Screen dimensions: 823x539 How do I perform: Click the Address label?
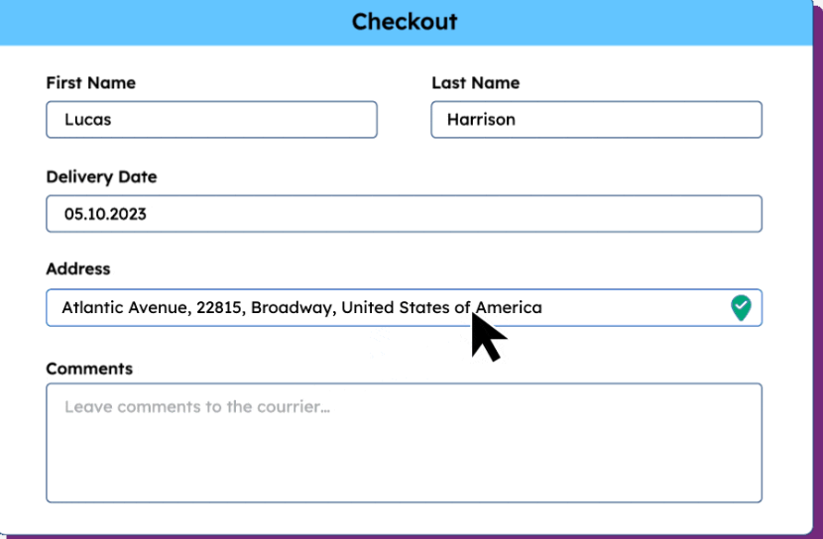point(78,269)
